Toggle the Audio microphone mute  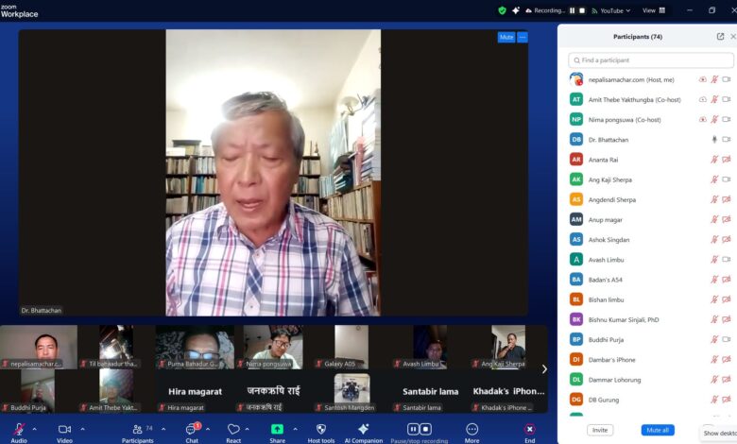(19, 429)
